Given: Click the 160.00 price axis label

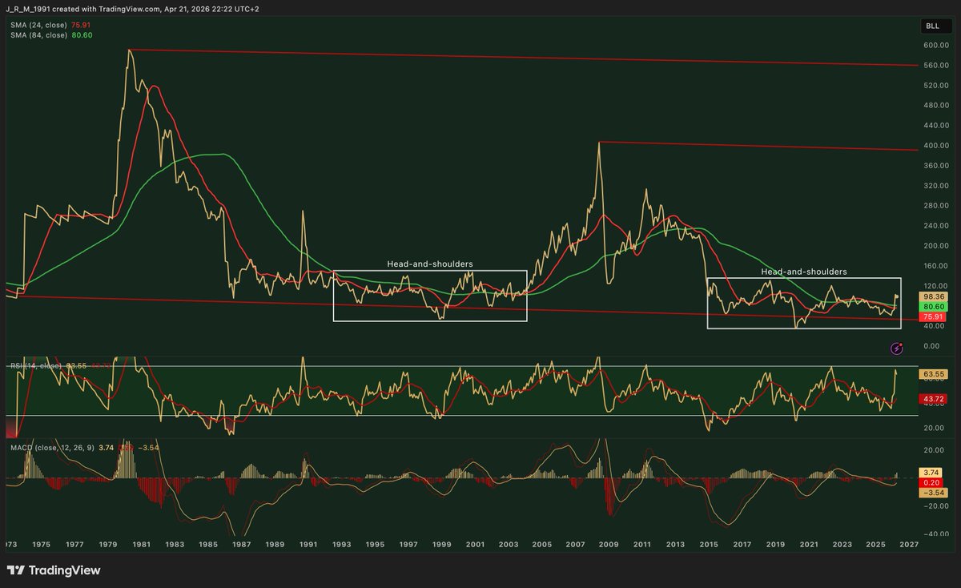Looking at the screenshot, I should coord(936,266).
